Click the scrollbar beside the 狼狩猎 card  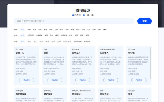point(150,63)
